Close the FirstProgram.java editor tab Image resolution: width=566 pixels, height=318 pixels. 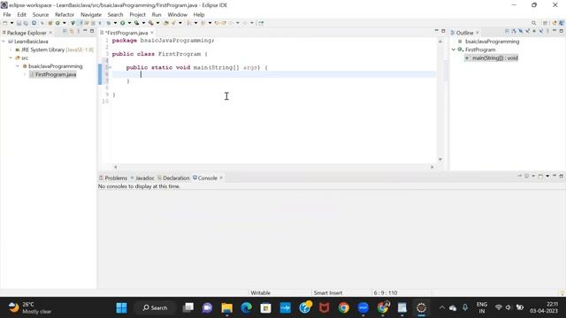click(152, 33)
